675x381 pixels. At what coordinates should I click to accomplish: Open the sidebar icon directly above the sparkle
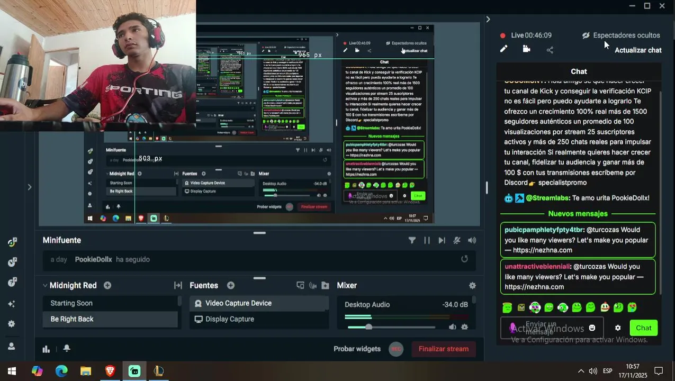click(12, 282)
